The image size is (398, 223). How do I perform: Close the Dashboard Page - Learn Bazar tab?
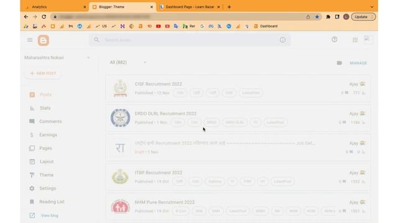(x=218, y=7)
